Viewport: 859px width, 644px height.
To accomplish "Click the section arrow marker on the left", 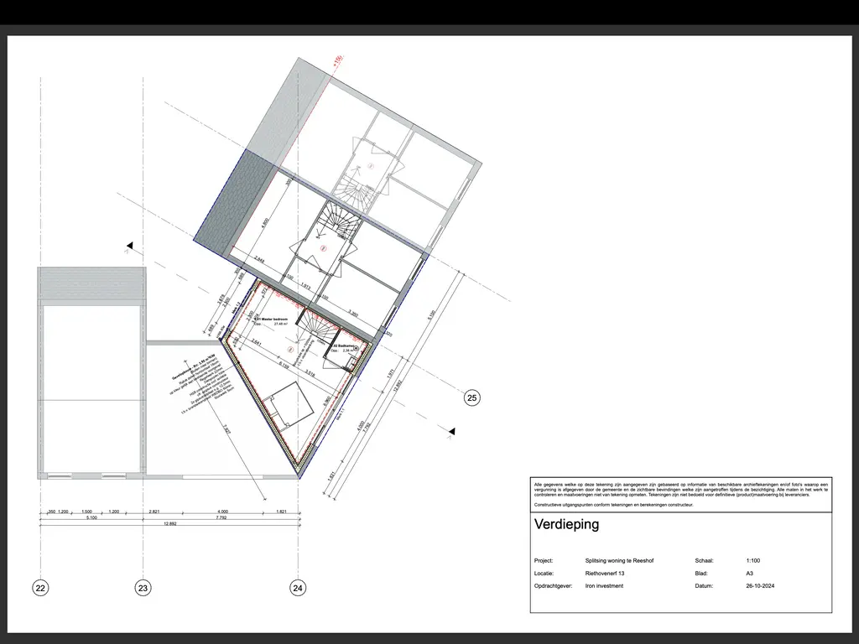I will coord(128,246).
